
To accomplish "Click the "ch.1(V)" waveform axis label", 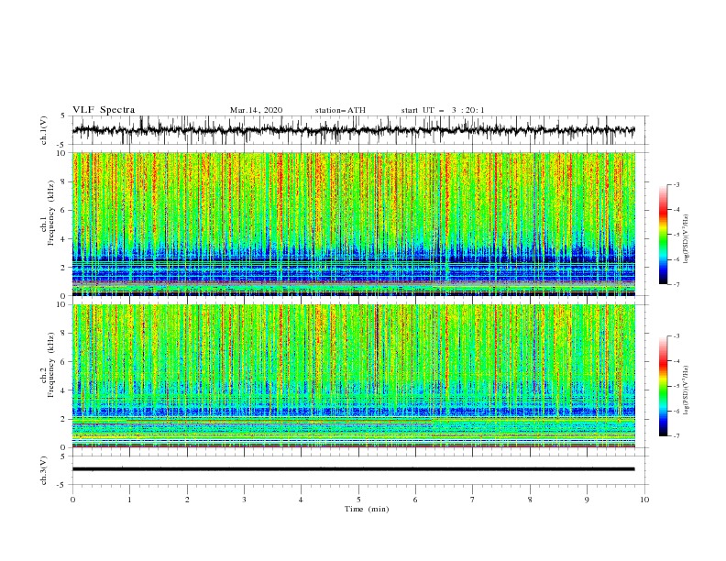I will coord(44,130).
